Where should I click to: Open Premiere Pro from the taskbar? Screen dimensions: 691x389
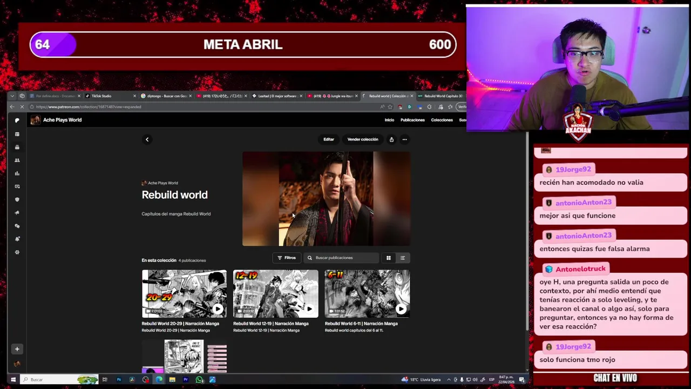185,380
